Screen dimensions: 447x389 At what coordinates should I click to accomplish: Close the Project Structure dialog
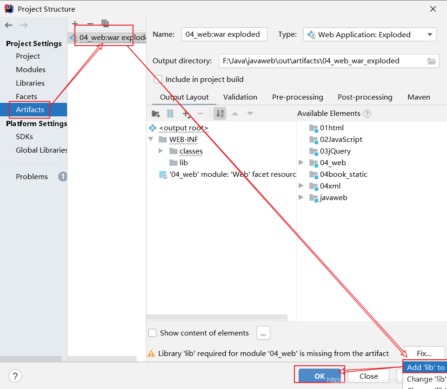pyautogui.click(x=433, y=9)
